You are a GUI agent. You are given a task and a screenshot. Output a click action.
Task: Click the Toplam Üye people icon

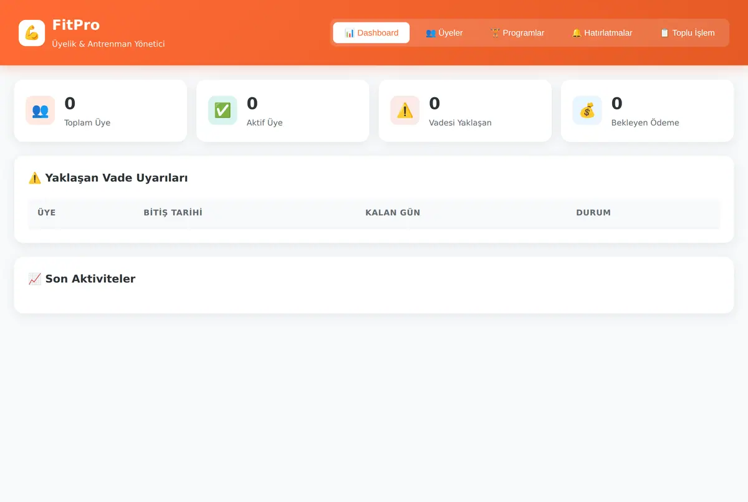(x=40, y=110)
